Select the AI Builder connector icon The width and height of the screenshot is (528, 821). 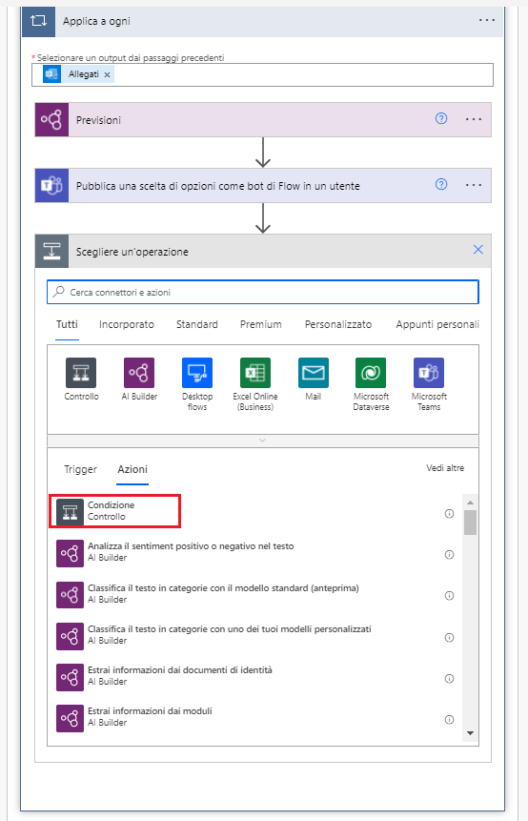pyautogui.click(x=139, y=373)
